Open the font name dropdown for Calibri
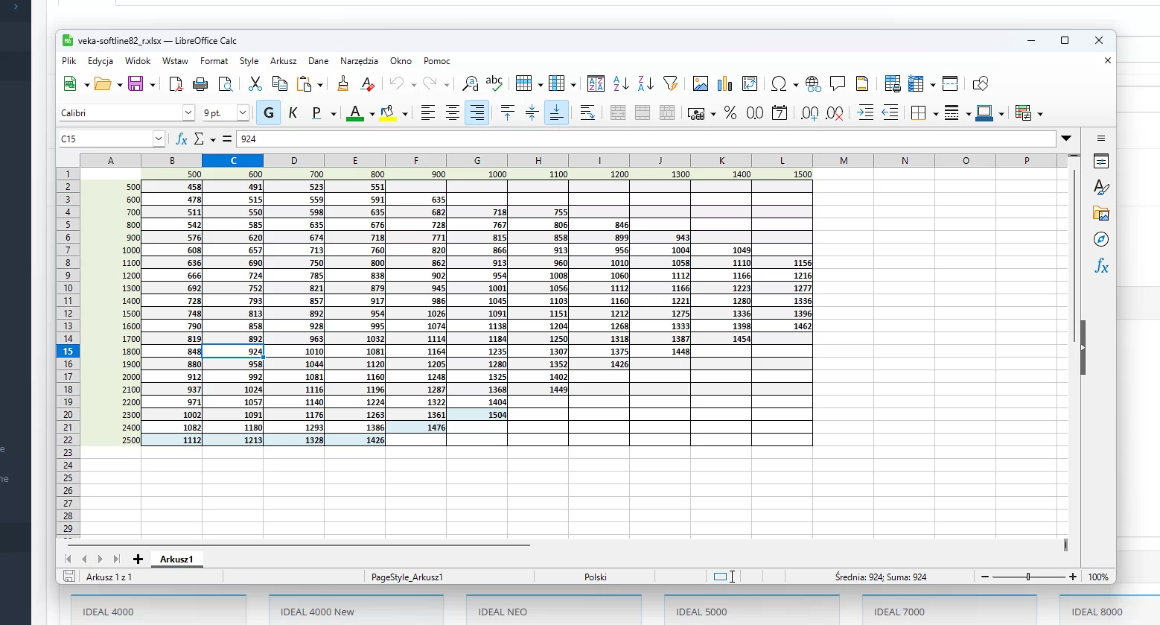Screen dimensions: 1160x625 188,113
